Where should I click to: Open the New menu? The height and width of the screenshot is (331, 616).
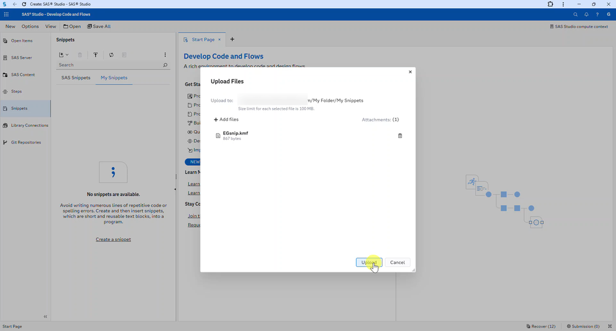10,27
